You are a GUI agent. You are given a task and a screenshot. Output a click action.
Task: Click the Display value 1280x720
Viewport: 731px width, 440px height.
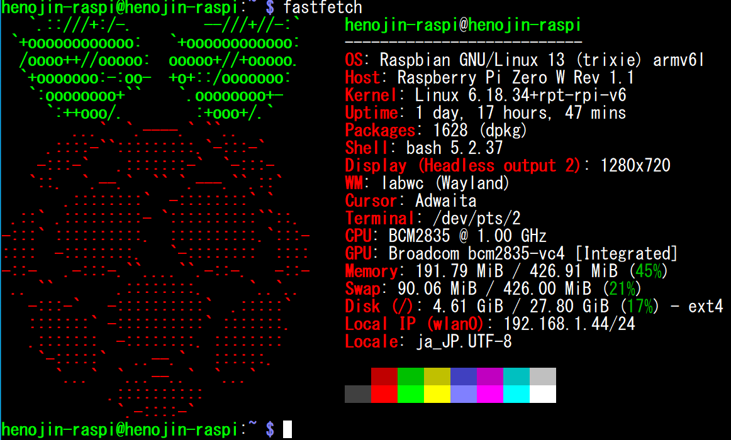point(635,165)
